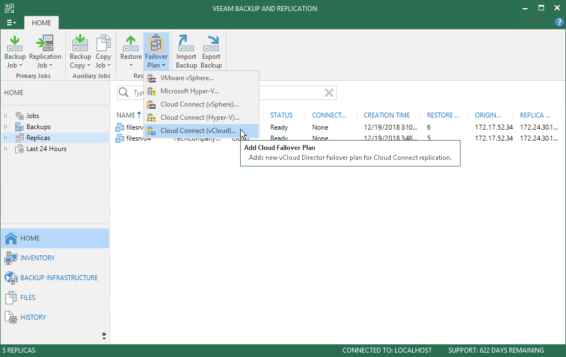The width and height of the screenshot is (566, 357).
Task: Open the Replication Job ribbon button
Action: coord(45,52)
